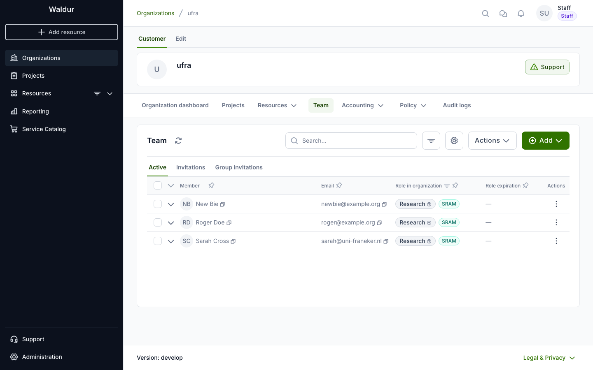Refresh the Team table
The width and height of the screenshot is (593, 370).
[178, 141]
